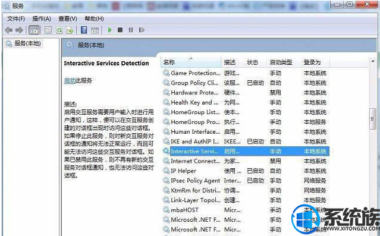380x236 pixels.
Task: Sort by the 启动类型 column header
Action: (284, 62)
